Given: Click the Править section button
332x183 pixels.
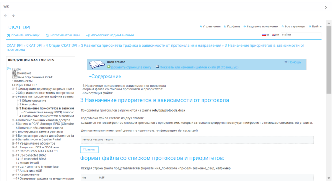Looking at the screenshot, I should pyautogui.click(x=89, y=149).
